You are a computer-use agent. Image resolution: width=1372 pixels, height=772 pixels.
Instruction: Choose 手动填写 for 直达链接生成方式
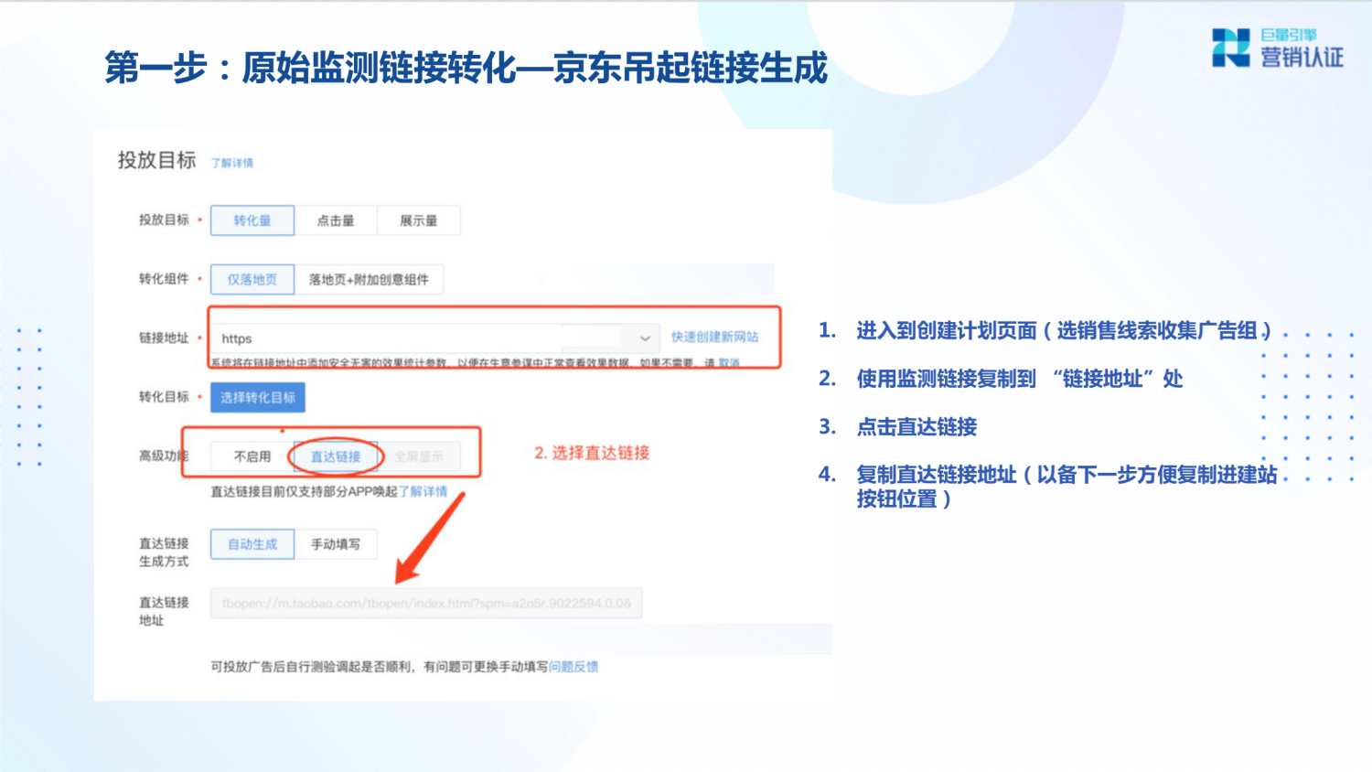(336, 544)
